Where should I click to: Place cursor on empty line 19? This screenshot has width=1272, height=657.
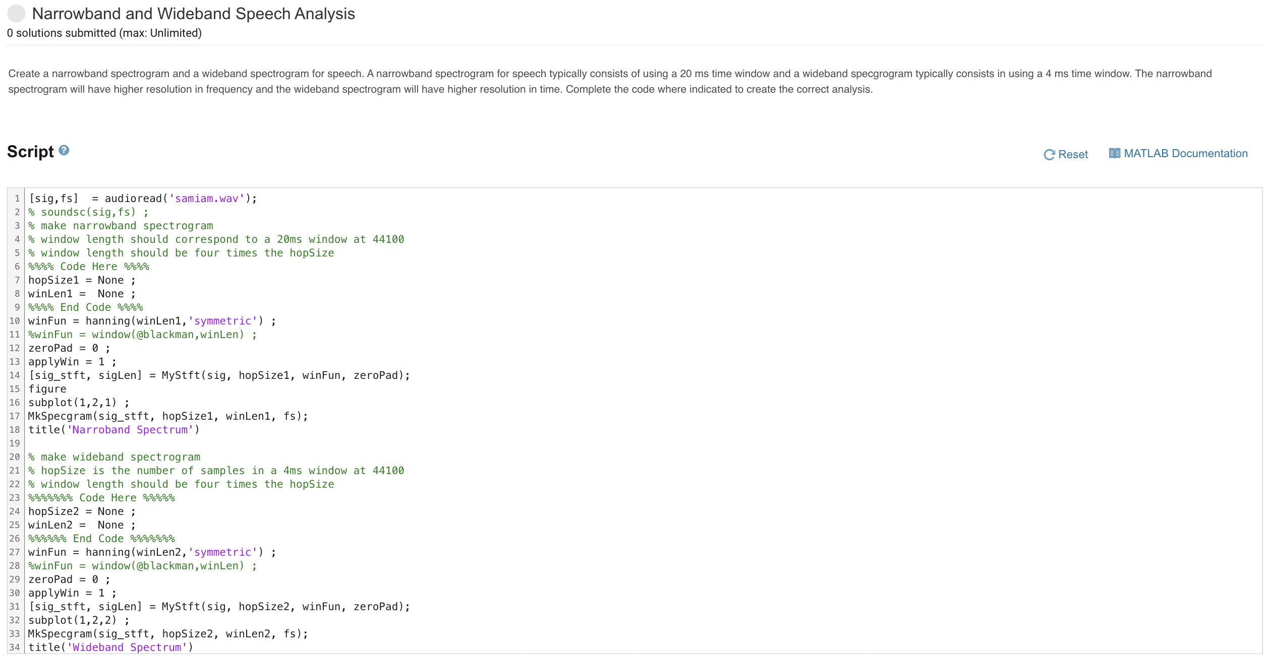(x=151, y=443)
